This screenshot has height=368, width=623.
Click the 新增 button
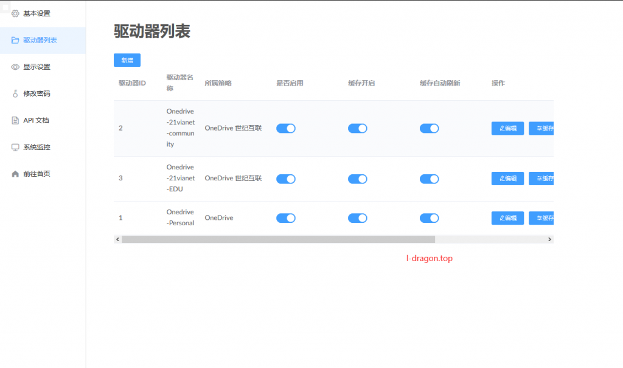pos(127,60)
